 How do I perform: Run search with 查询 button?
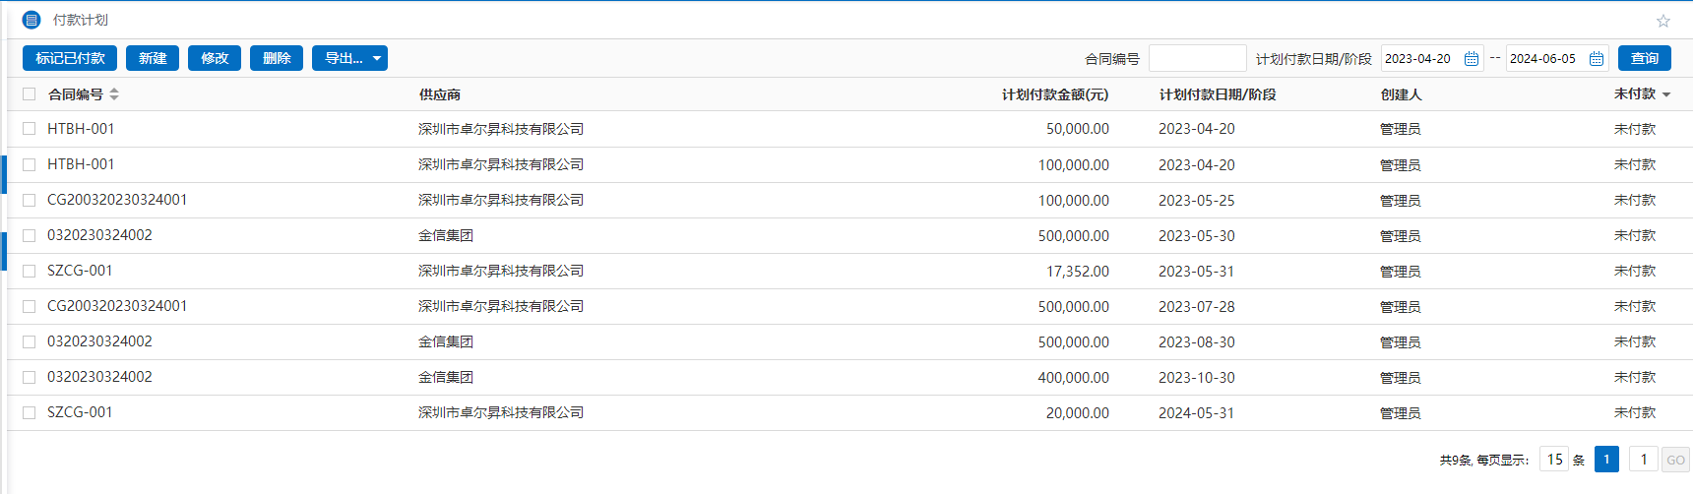click(1644, 58)
